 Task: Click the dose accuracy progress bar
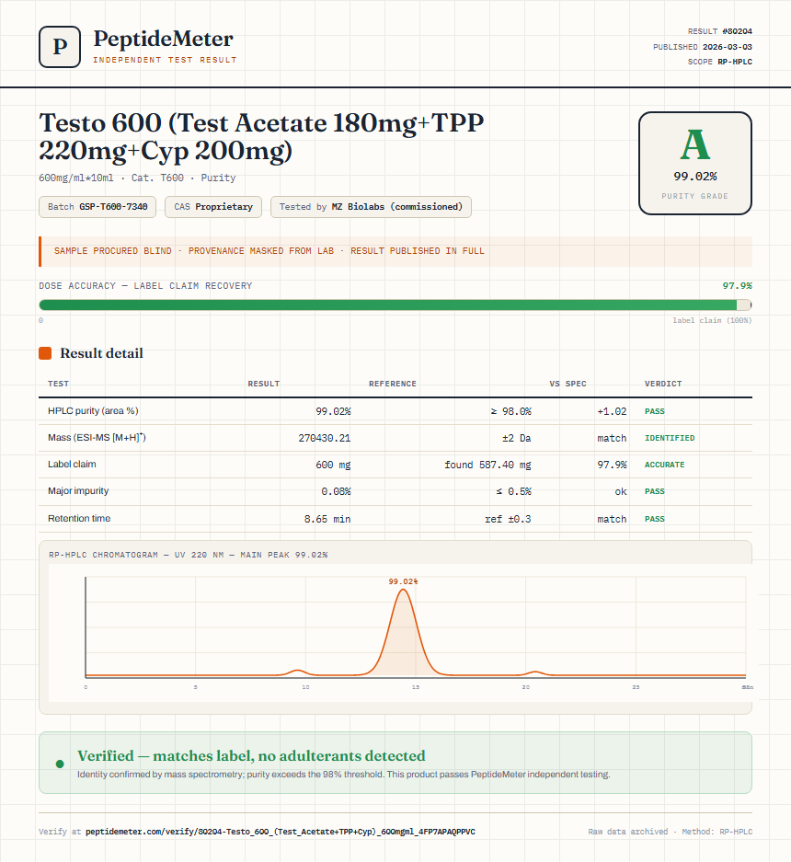pos(395,305)
